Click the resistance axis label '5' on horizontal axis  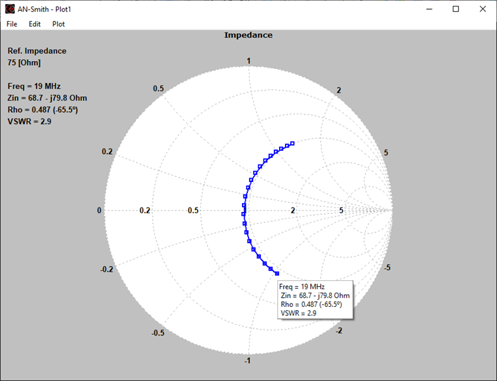point(341,210)
